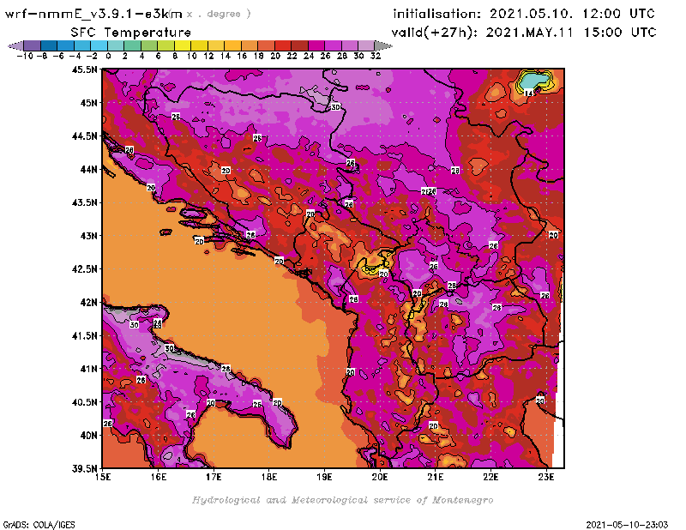Click the lavender arrow end below -10
This screenshot has width=686, height=530.
pos(15,45)
